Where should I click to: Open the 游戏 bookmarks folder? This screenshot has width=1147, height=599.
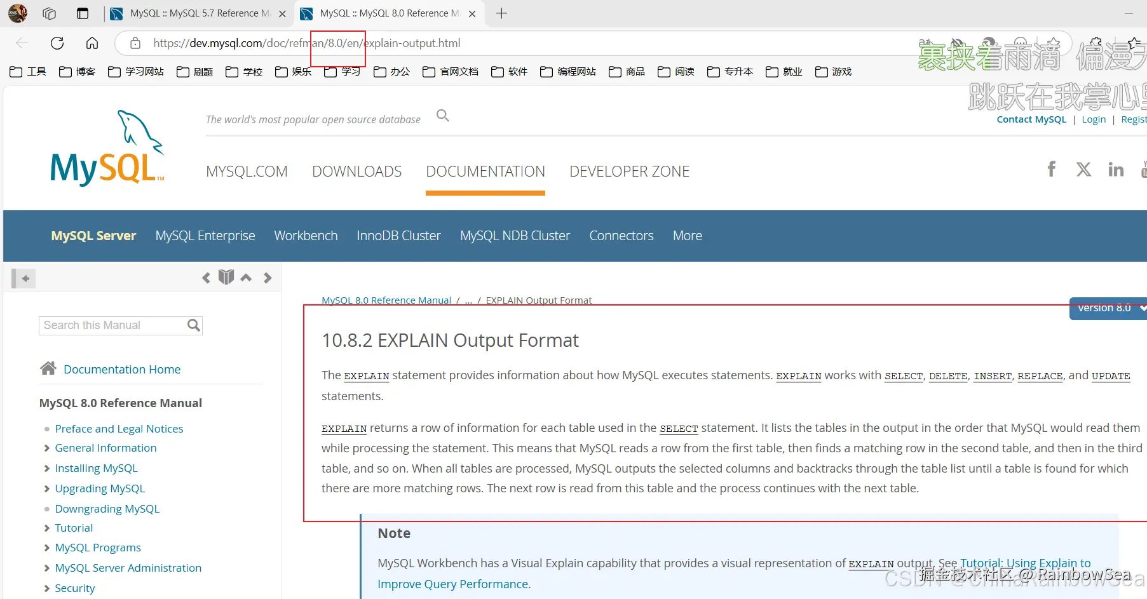[x=833, y=72]
